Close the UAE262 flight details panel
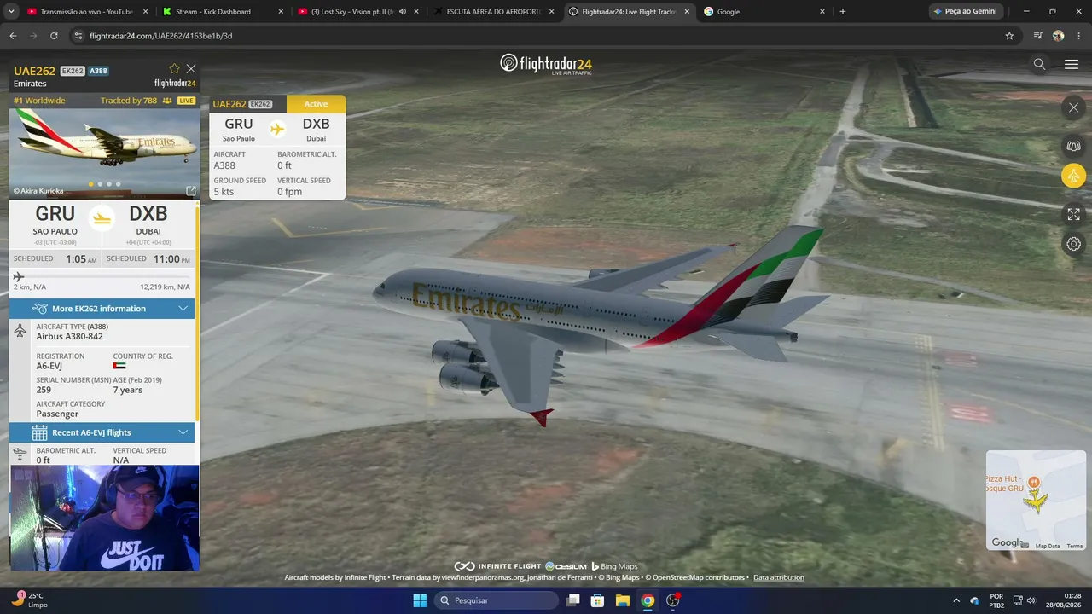 [191, 69]
